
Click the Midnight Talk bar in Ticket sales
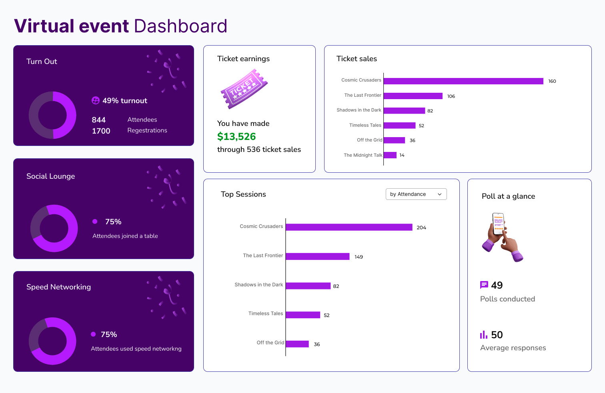(390, 155)
